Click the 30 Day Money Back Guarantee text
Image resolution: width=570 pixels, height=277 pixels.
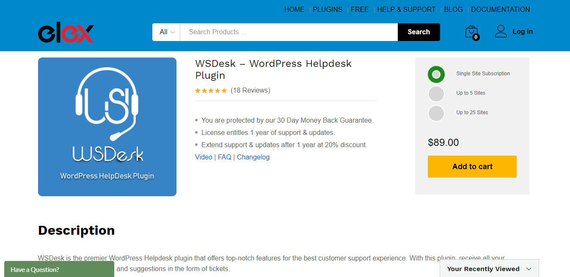click(287, 121)
